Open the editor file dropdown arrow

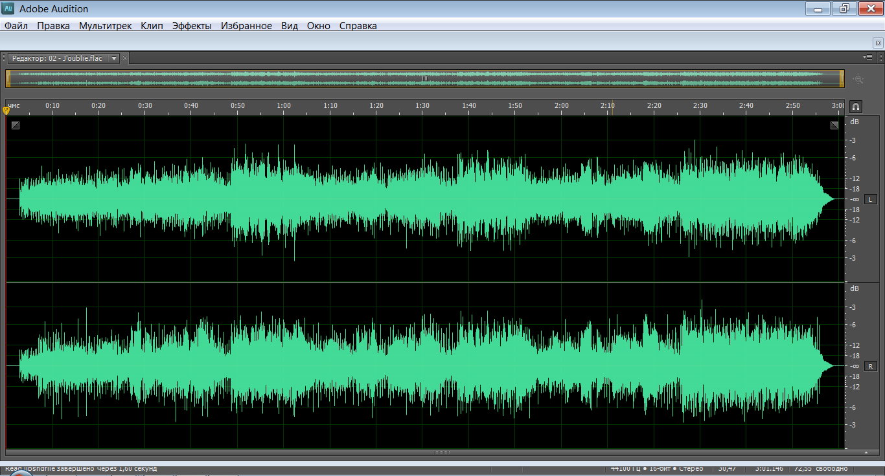[114, 58]
